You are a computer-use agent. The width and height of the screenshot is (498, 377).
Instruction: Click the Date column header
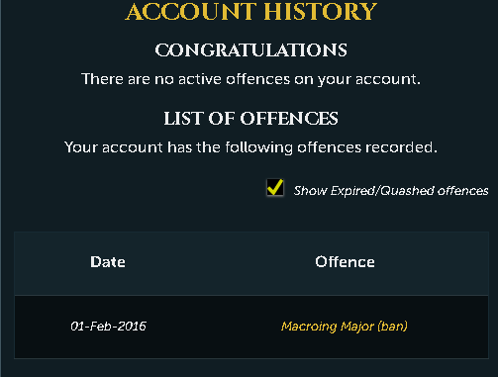click(x=108, y=262)
